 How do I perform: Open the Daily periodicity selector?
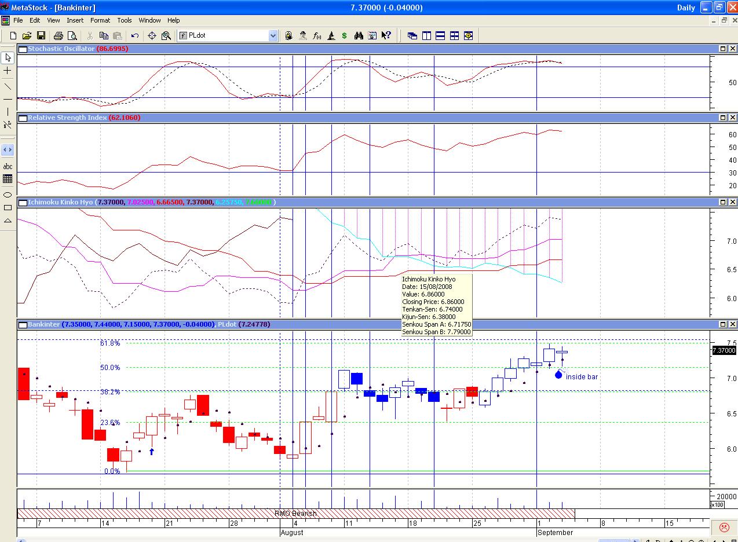pos(686,8)
